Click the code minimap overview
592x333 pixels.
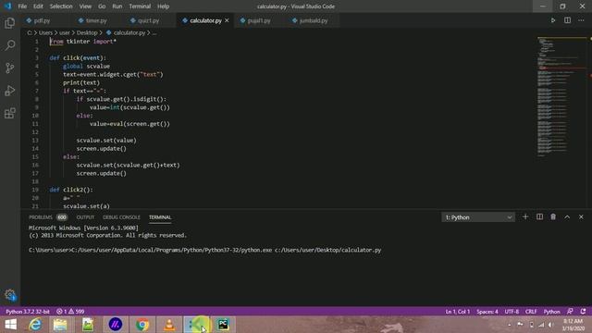click(x=561, y=96)
